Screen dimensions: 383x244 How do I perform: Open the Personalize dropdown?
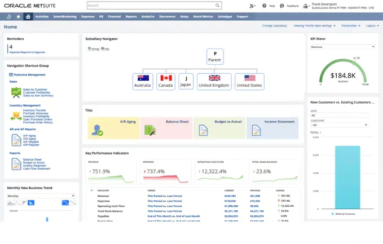coord(350,26)
